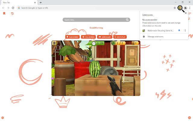Click the Manage extensions gear icon
Screen dimensions: 193x121
coord(144,37)
